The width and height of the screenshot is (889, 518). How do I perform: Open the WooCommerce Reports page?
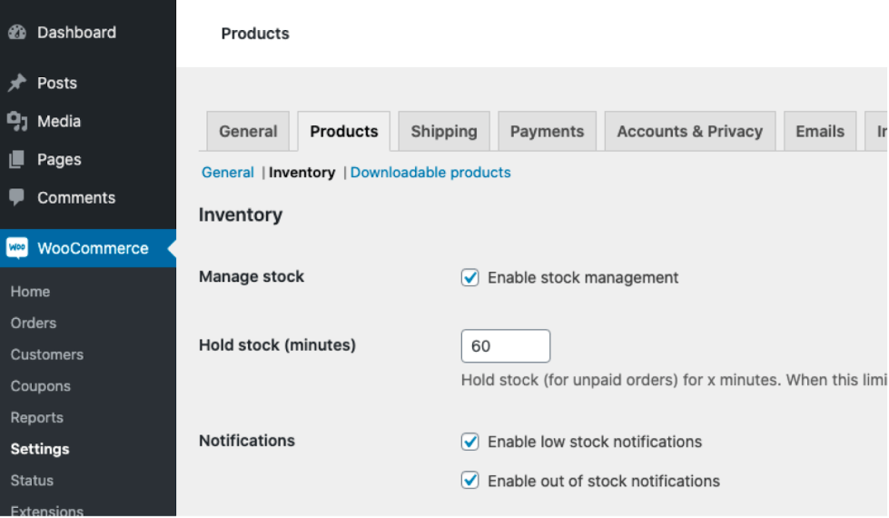pos(37,418)
